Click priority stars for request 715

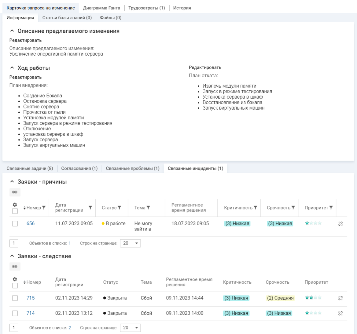tap(313, 297)
